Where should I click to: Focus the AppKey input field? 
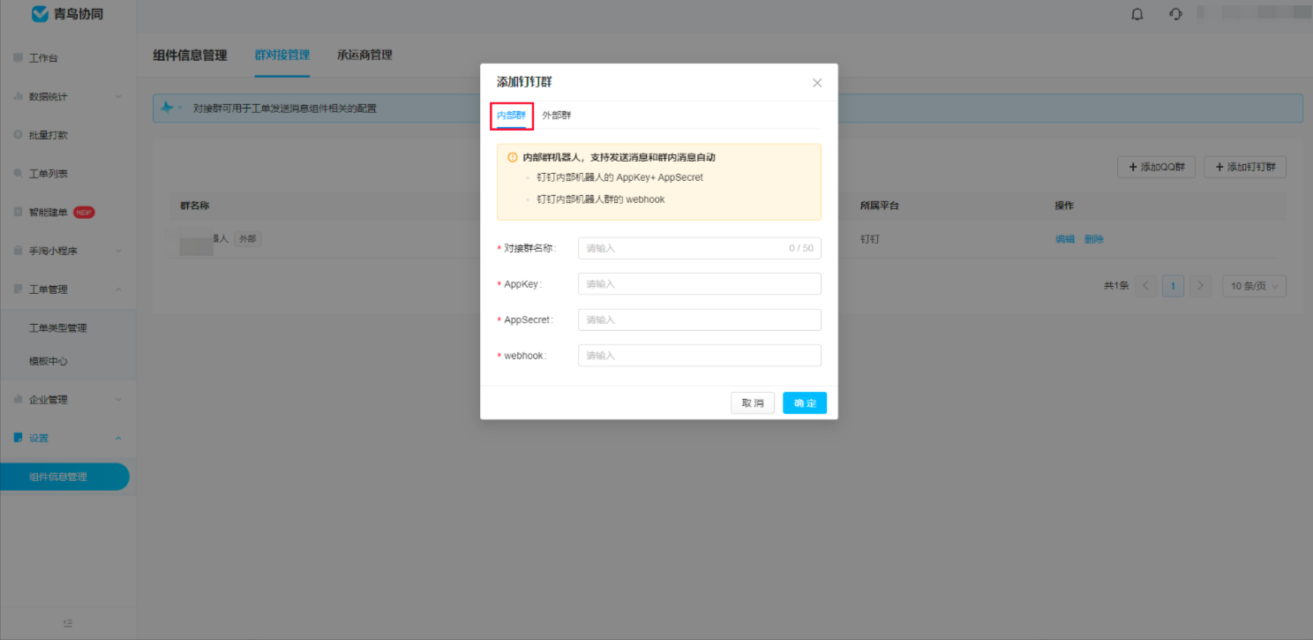tap(700, 284)
